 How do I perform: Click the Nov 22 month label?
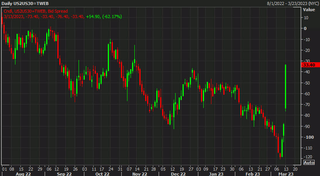[140, 173]
